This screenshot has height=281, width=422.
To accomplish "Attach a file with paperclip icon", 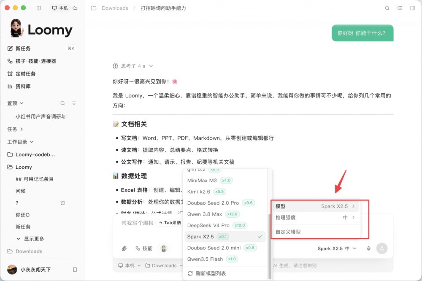I will (124, 249).
